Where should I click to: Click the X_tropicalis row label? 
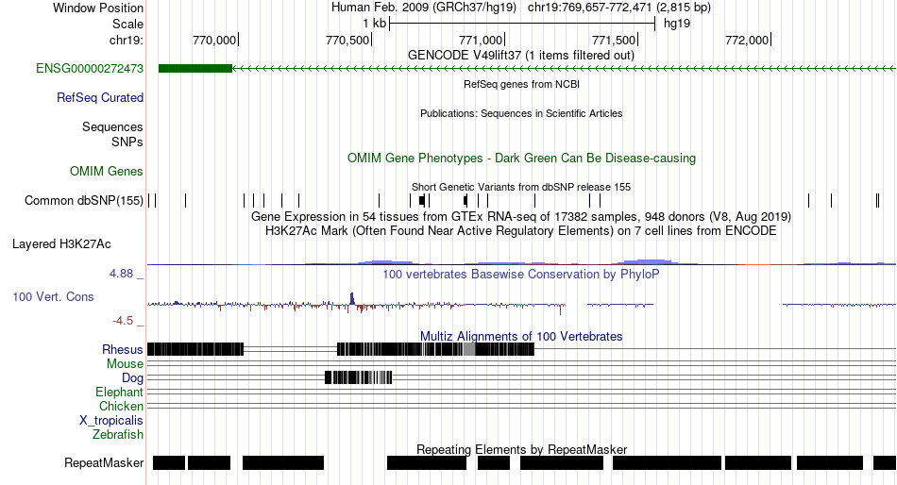point(111,421)
